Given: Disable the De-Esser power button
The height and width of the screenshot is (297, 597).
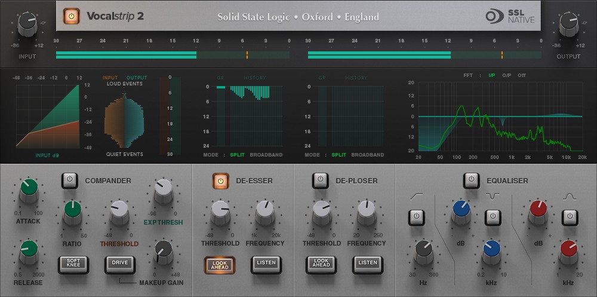Looking at the screenshot, I should click(220, 179).
